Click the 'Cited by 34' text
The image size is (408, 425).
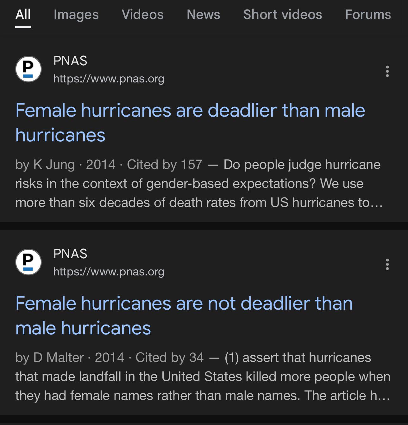(169, 357)
